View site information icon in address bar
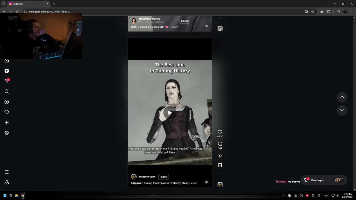356x200 pixels. (x=25, y=12)
